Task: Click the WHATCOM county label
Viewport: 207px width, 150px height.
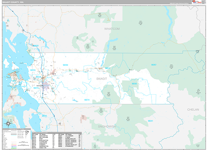Action: (112, 29)
